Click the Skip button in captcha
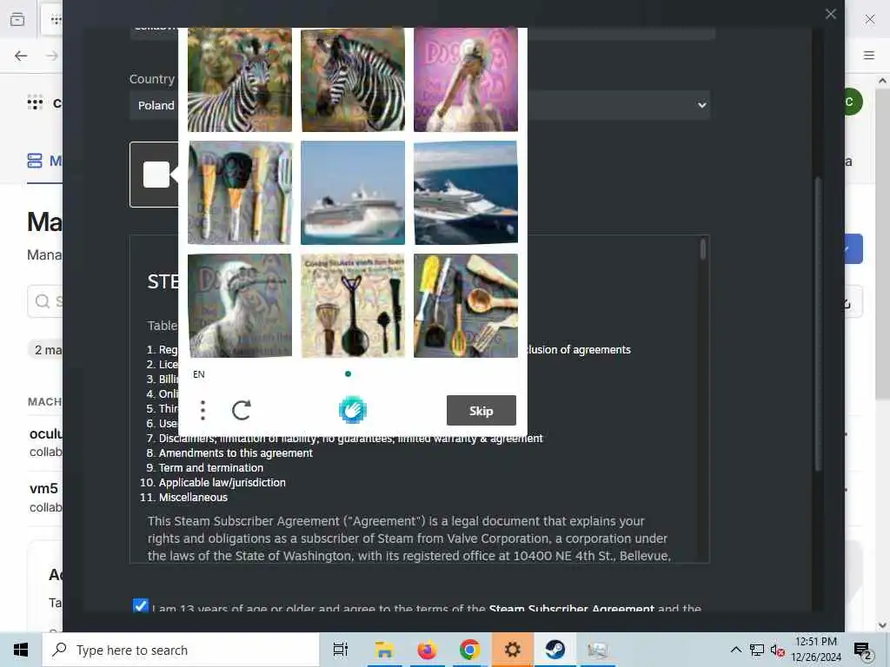Image resolution: width=890 pixels, height=667 pixels. [481, 410]
